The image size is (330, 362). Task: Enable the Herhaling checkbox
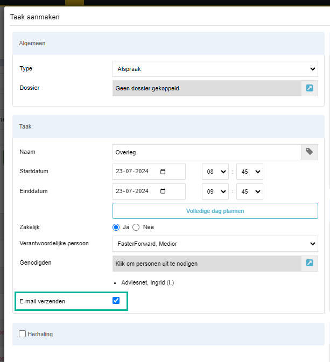click(x=22, y=333)
